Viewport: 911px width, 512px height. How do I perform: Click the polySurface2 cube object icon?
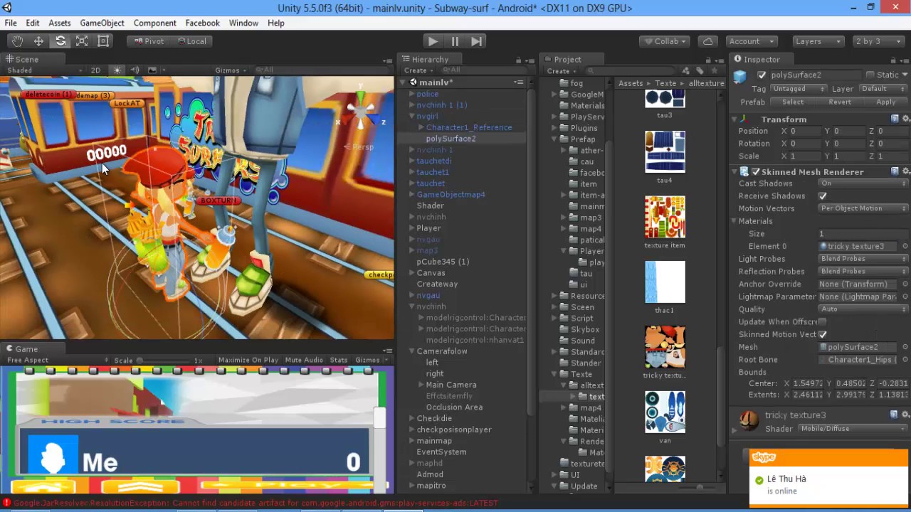tap(740, 76)
